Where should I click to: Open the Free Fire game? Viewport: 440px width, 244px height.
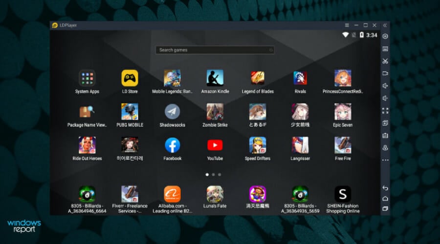[x=343, y=145]
